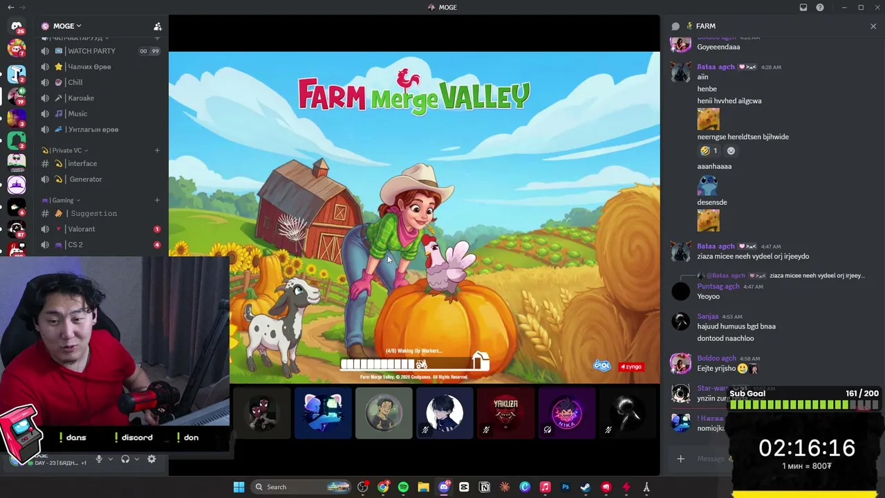
Task: Go back using title bar arrow
Action: point(10,8)
